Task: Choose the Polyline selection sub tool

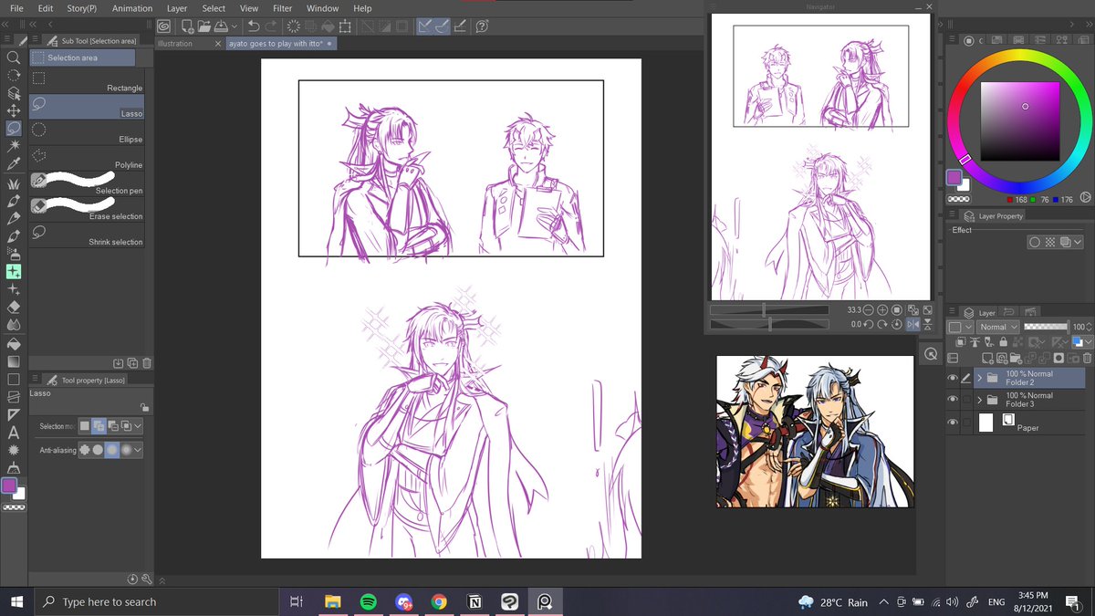Action: click(87, 160)
